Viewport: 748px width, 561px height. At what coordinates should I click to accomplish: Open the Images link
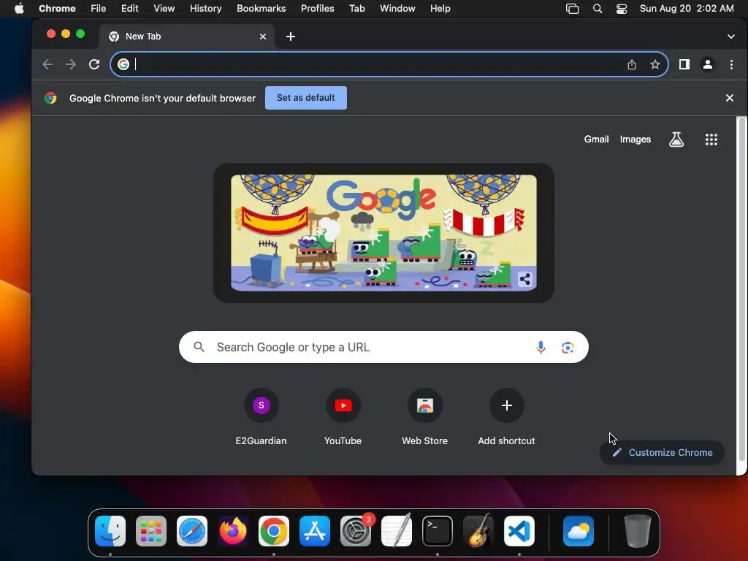click(635, 140)
